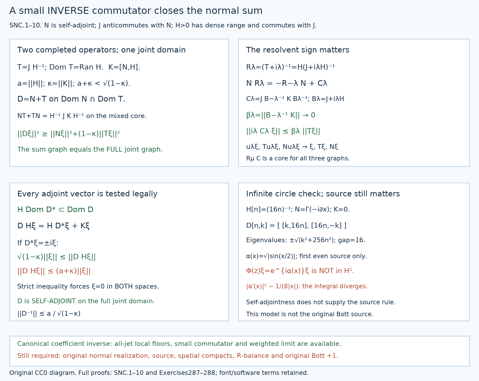Select 'D is SELF-ADJOINT on the full joint domain.'
This screenshot has width=479, height=381.
tap(86, 301)
